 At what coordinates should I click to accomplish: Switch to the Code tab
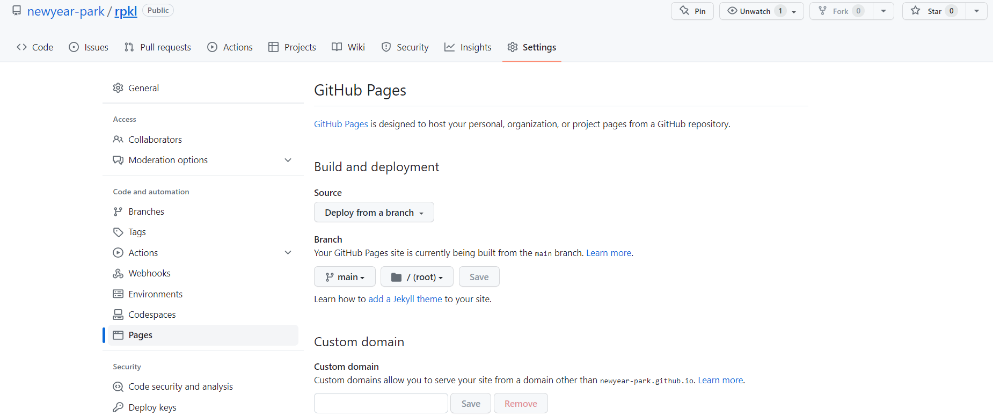35,47
